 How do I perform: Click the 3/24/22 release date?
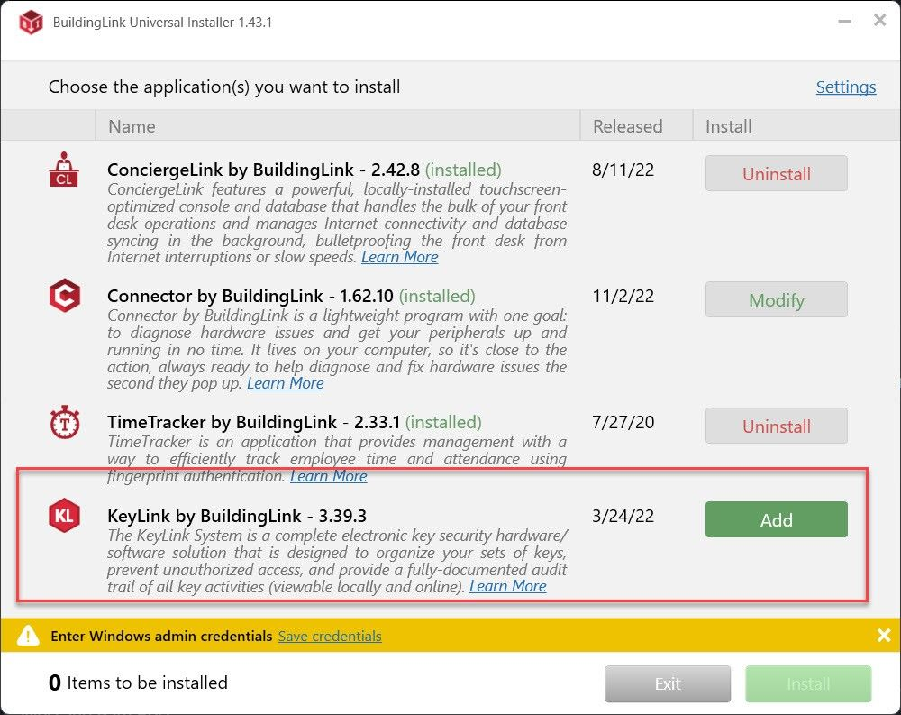click(x=623, y=516)
